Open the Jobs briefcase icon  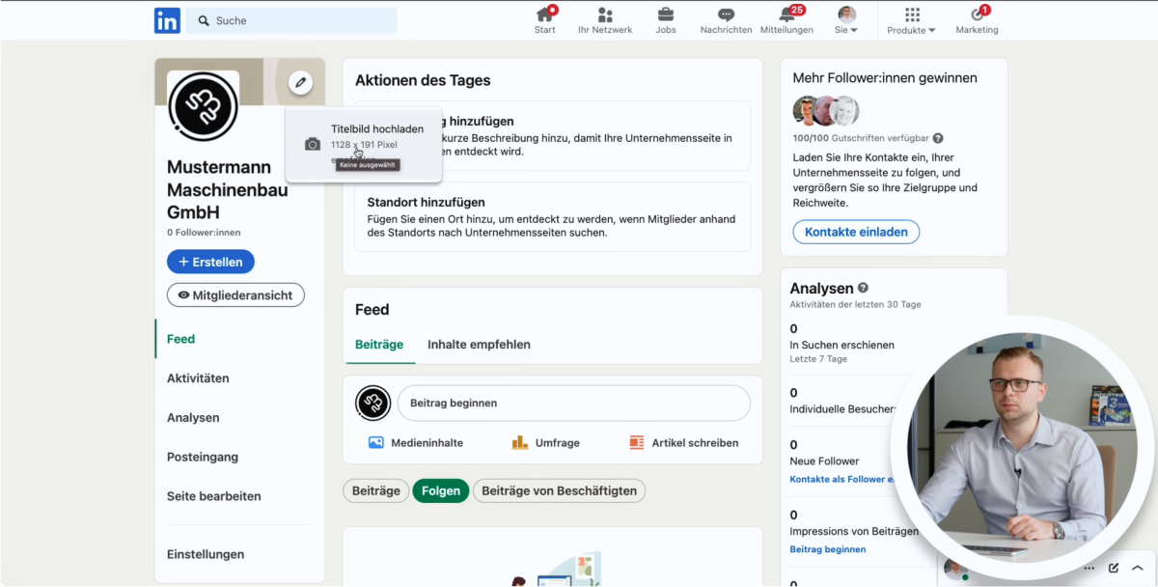666,14
